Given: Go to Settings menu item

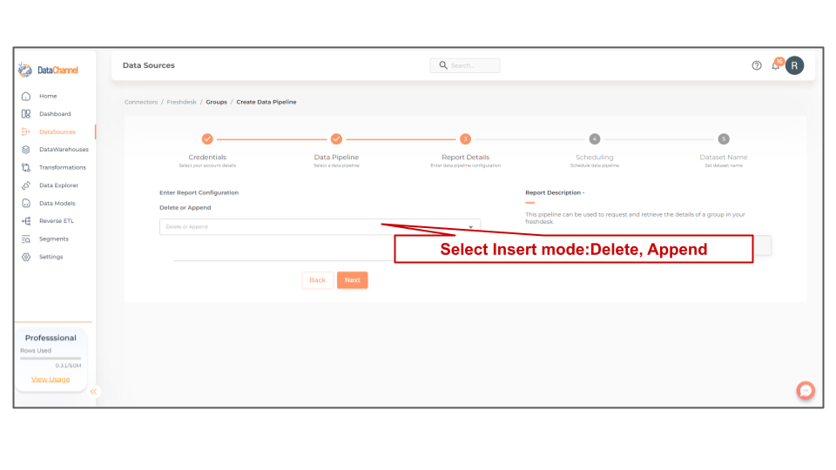Looking at the screenshot, I should [51, 257].
